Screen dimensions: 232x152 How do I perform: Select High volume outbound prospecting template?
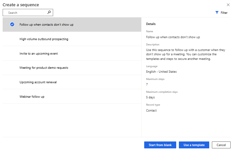coord(44,39)
